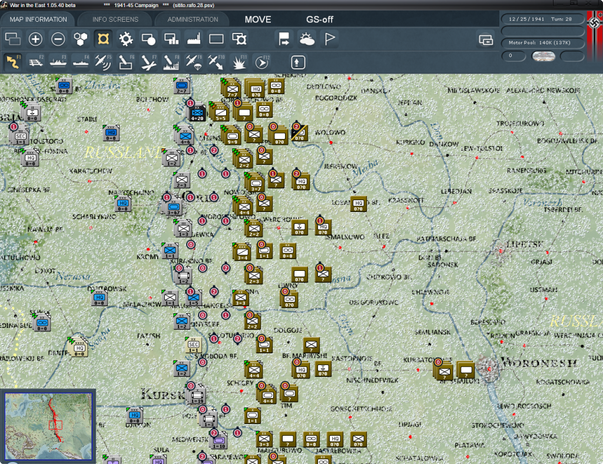
Task: Click the boxed up-arrow icon
Action: [297, 62]
